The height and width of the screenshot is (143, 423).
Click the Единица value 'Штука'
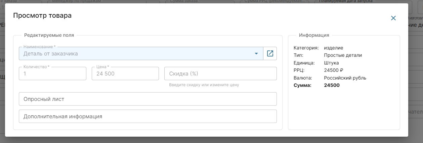(331, 63)
